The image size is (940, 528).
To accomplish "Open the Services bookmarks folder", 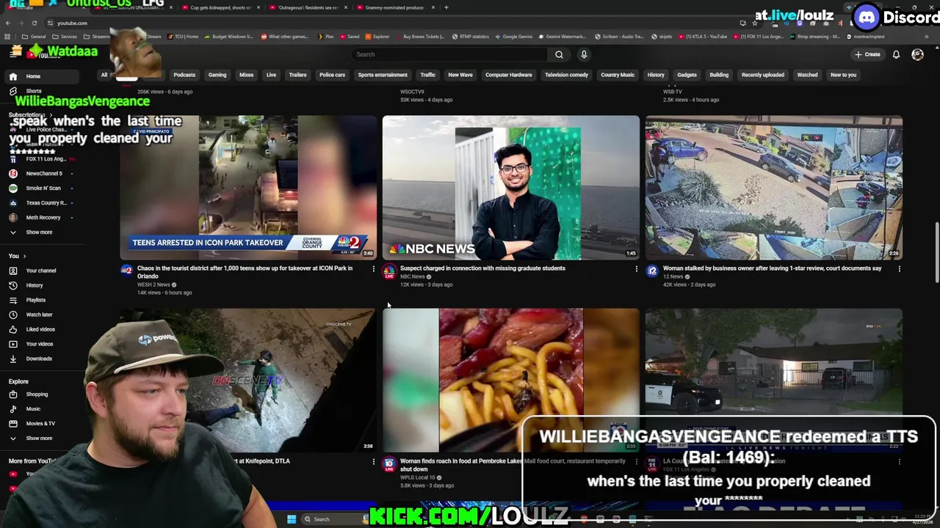I will (x=65, y=37).
